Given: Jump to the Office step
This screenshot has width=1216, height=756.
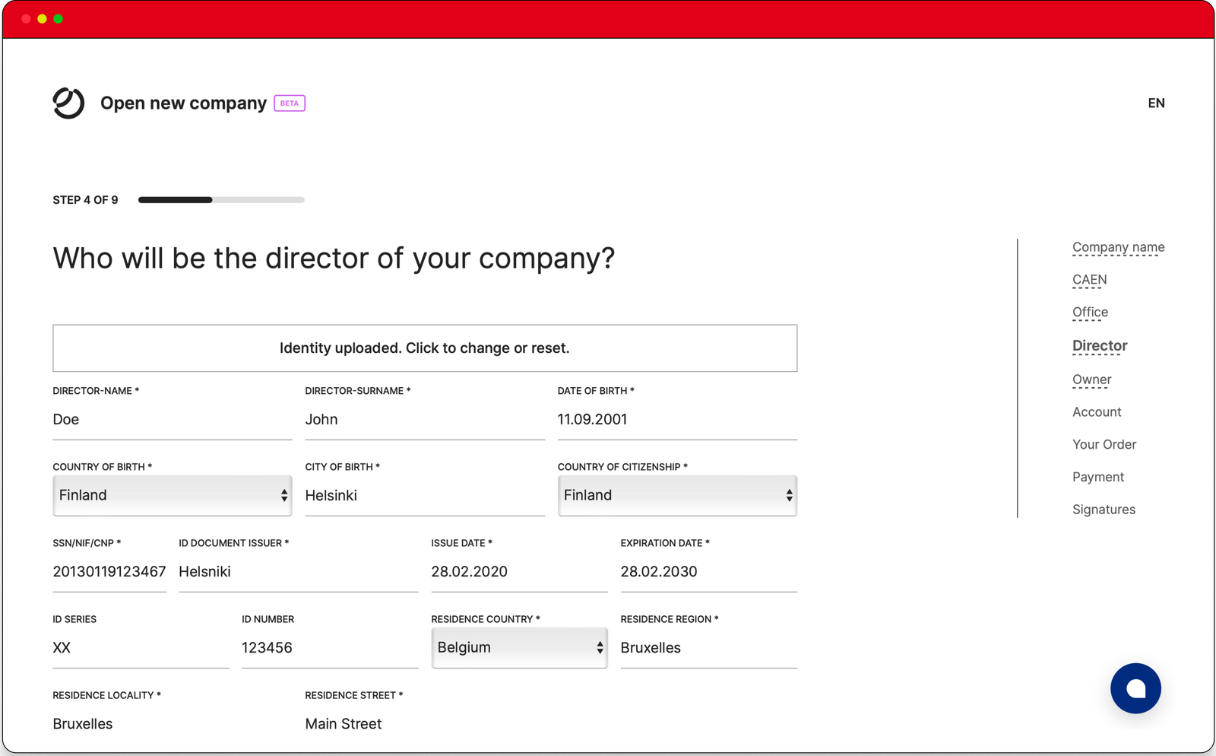Looking at the screenshot, I should (1090, 313).
